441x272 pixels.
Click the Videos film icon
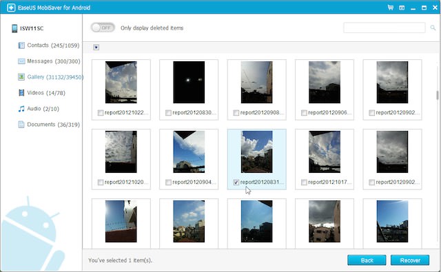pos(21,93)
